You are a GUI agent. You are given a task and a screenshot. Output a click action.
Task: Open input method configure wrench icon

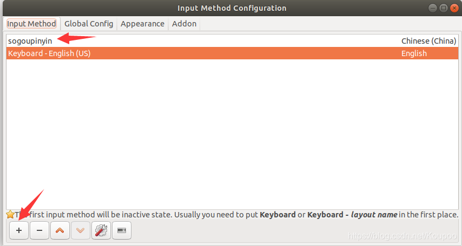tap(101, 230)
